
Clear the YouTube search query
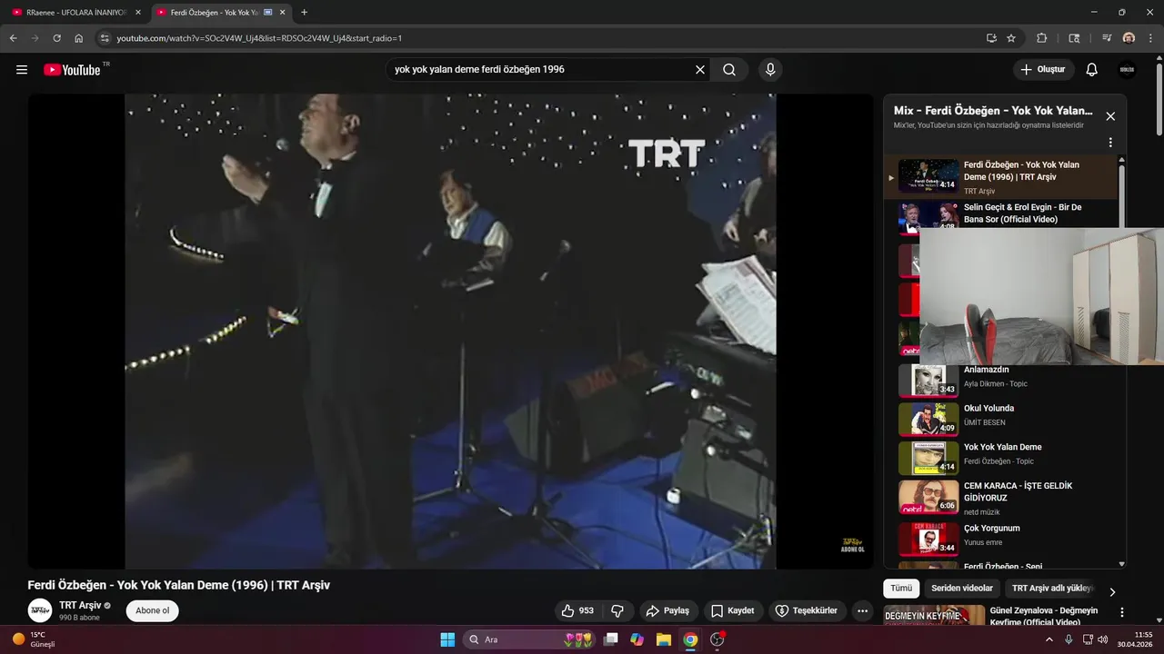(x=700, y=70)
